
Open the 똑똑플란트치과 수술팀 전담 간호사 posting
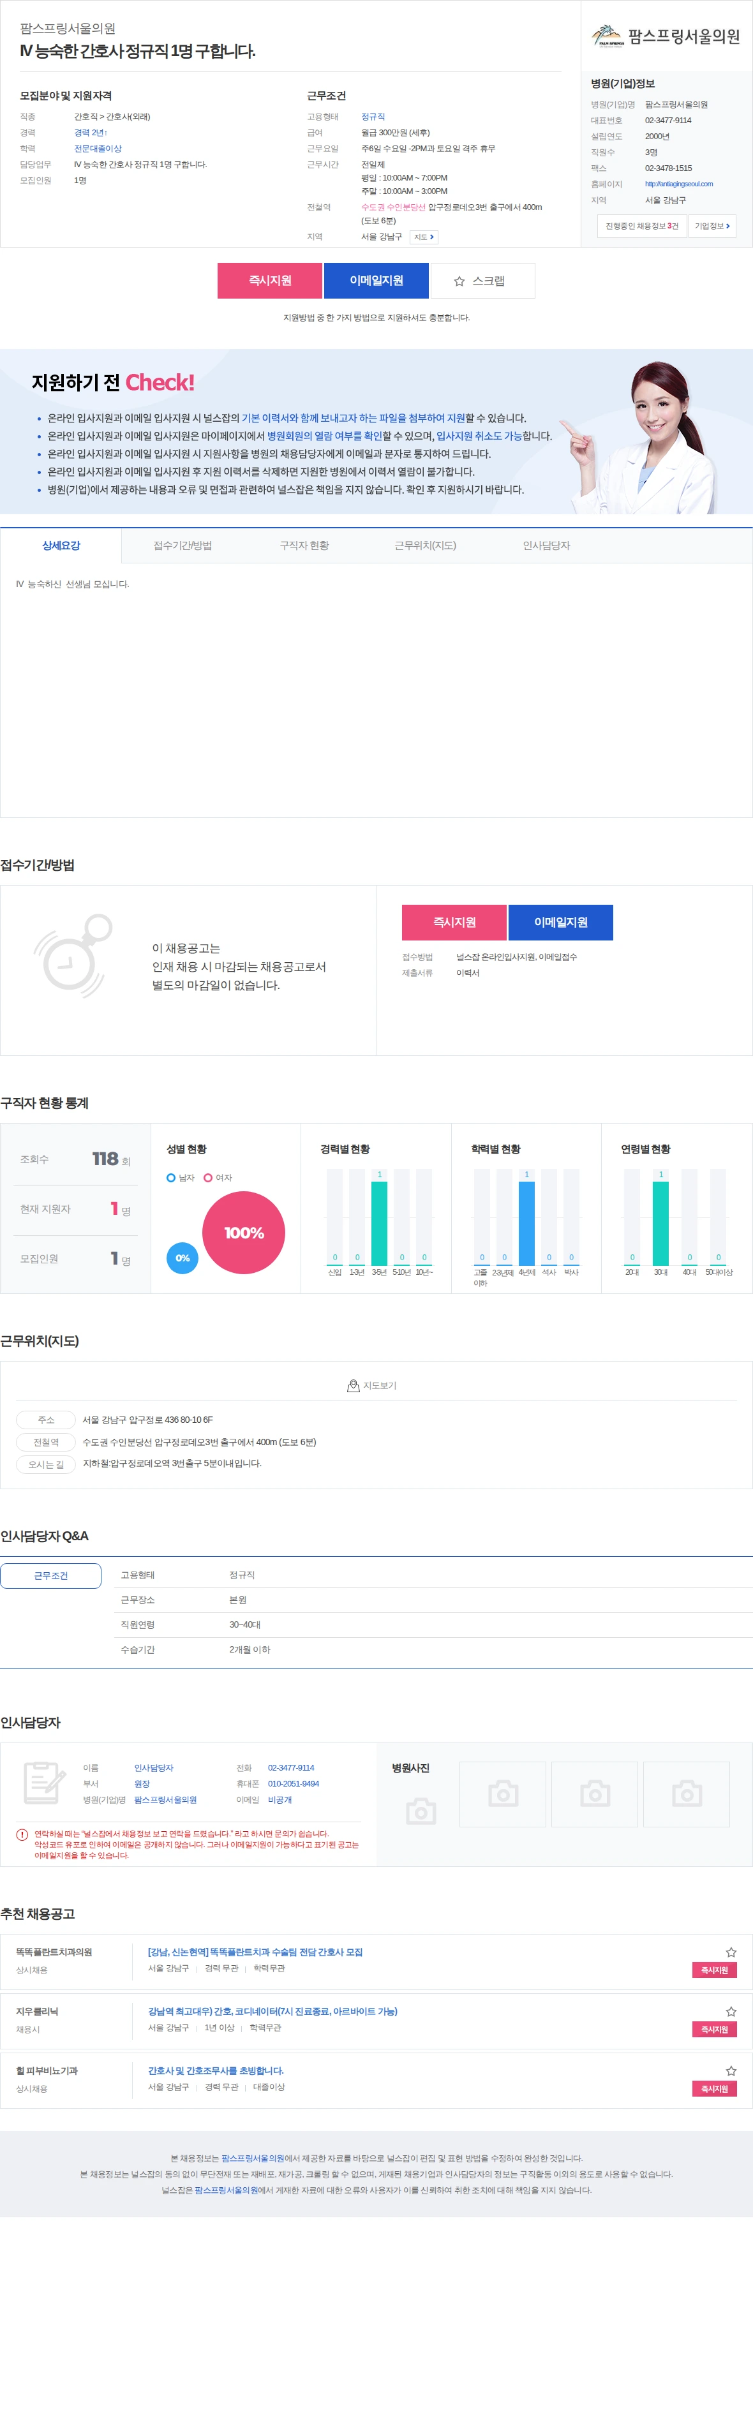pyautogui.click(x=255, y=1952)
